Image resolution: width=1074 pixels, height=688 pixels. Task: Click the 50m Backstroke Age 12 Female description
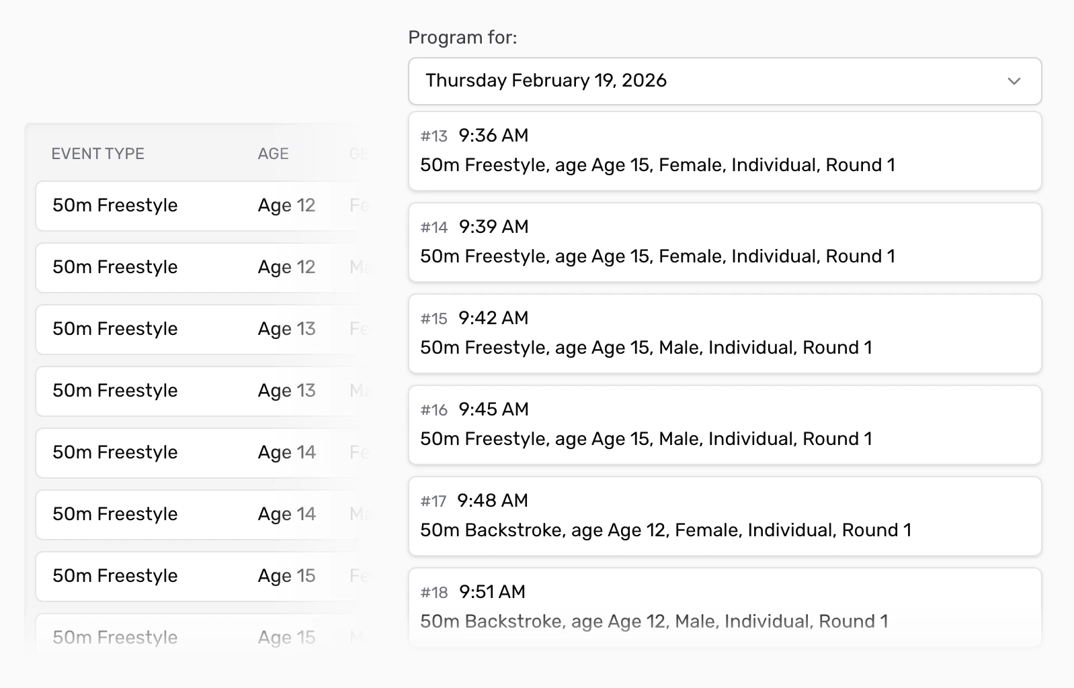[x=666, y=530]
